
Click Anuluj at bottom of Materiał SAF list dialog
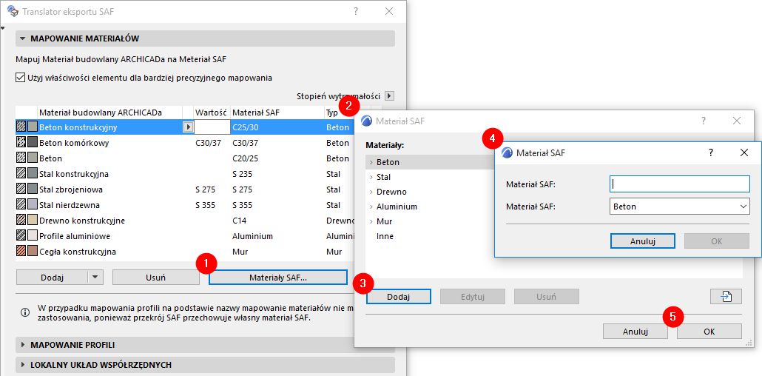coord(635,332)
